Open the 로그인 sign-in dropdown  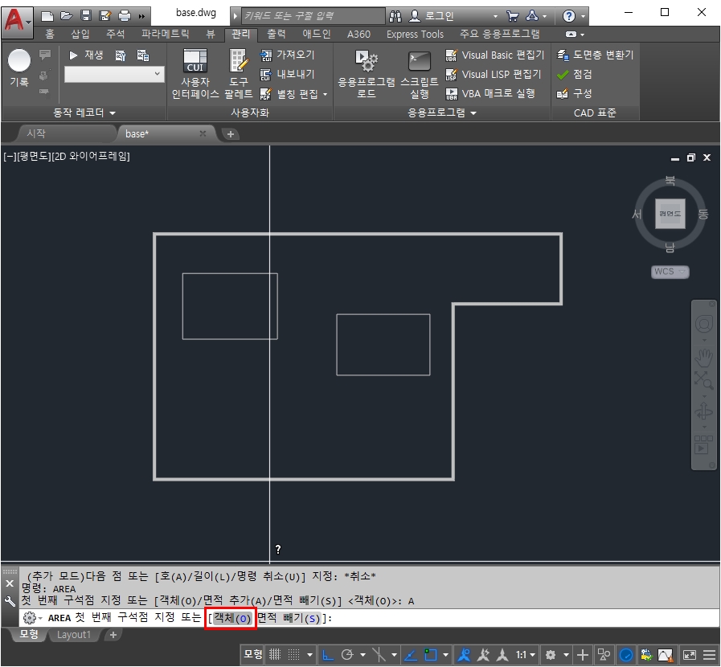click(495, 17)
